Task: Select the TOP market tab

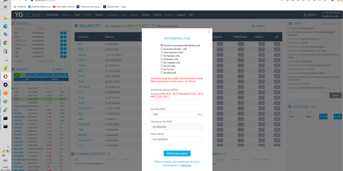Action: pyautogui.click(x=17, y=75)
